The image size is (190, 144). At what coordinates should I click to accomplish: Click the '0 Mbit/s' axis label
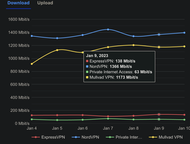coord(22,124)
